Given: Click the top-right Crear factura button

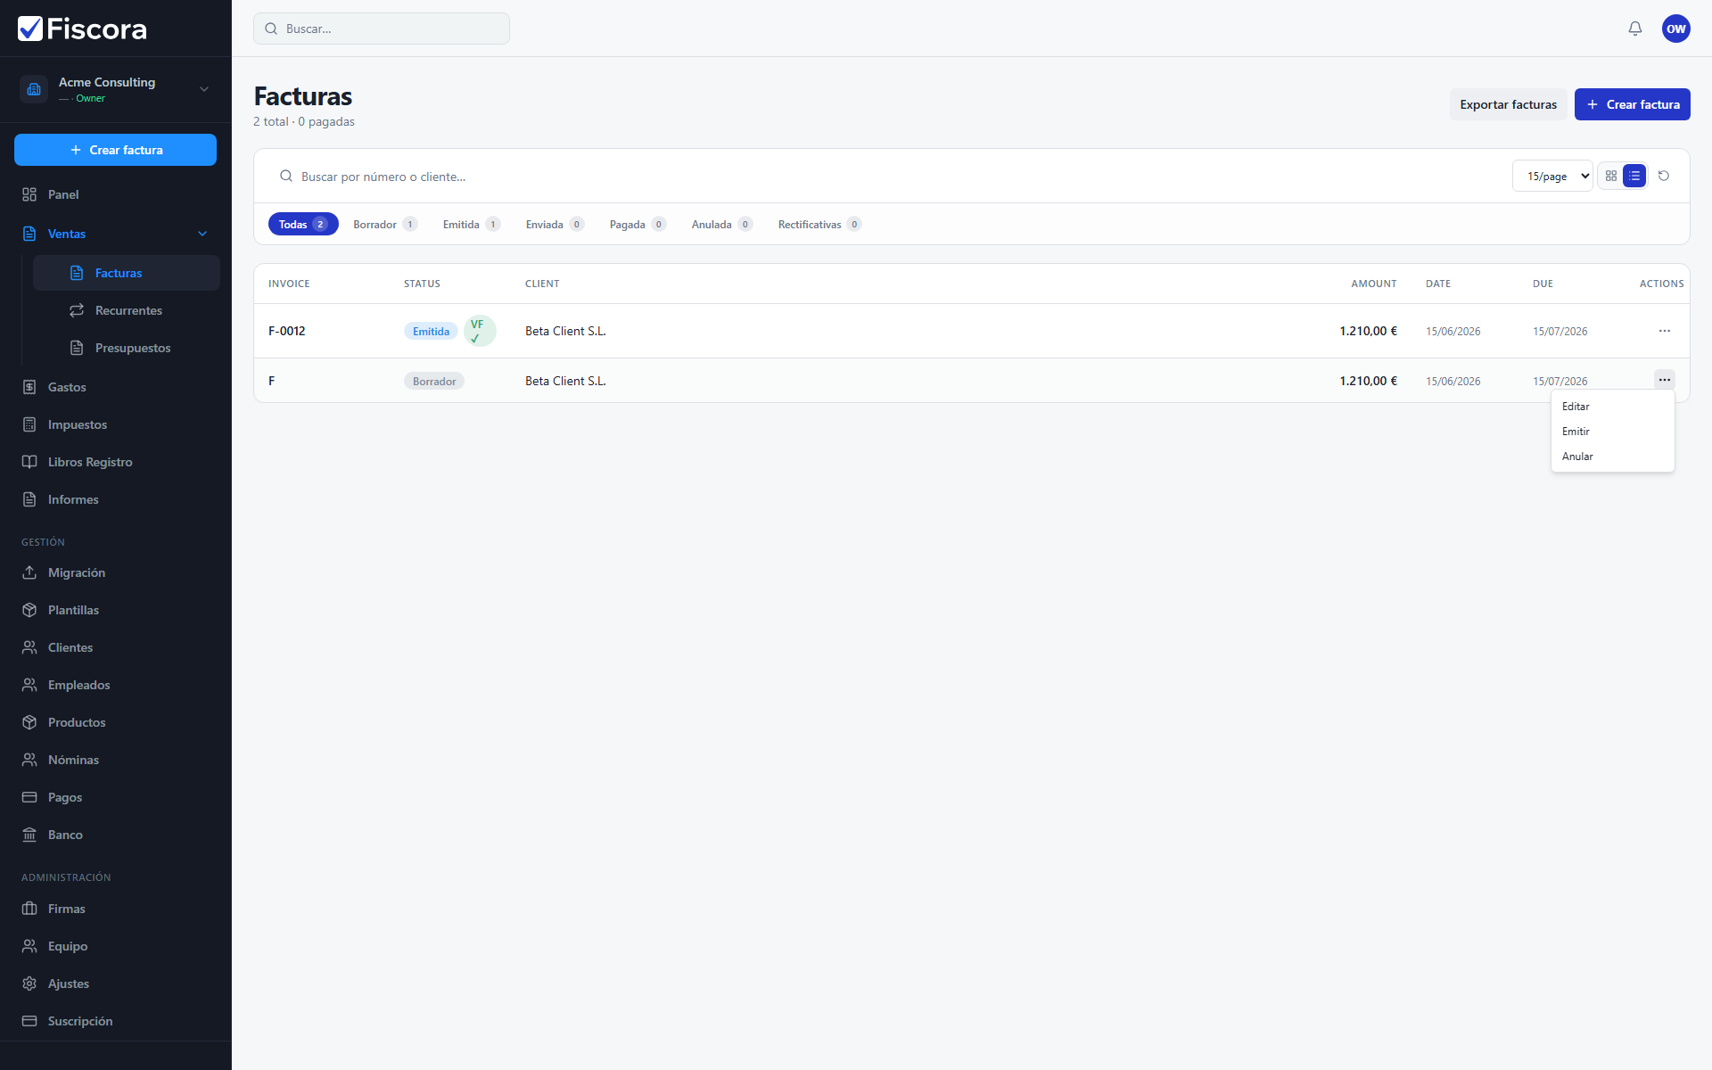Looking at the screenshot, I should coord(1632,104).
